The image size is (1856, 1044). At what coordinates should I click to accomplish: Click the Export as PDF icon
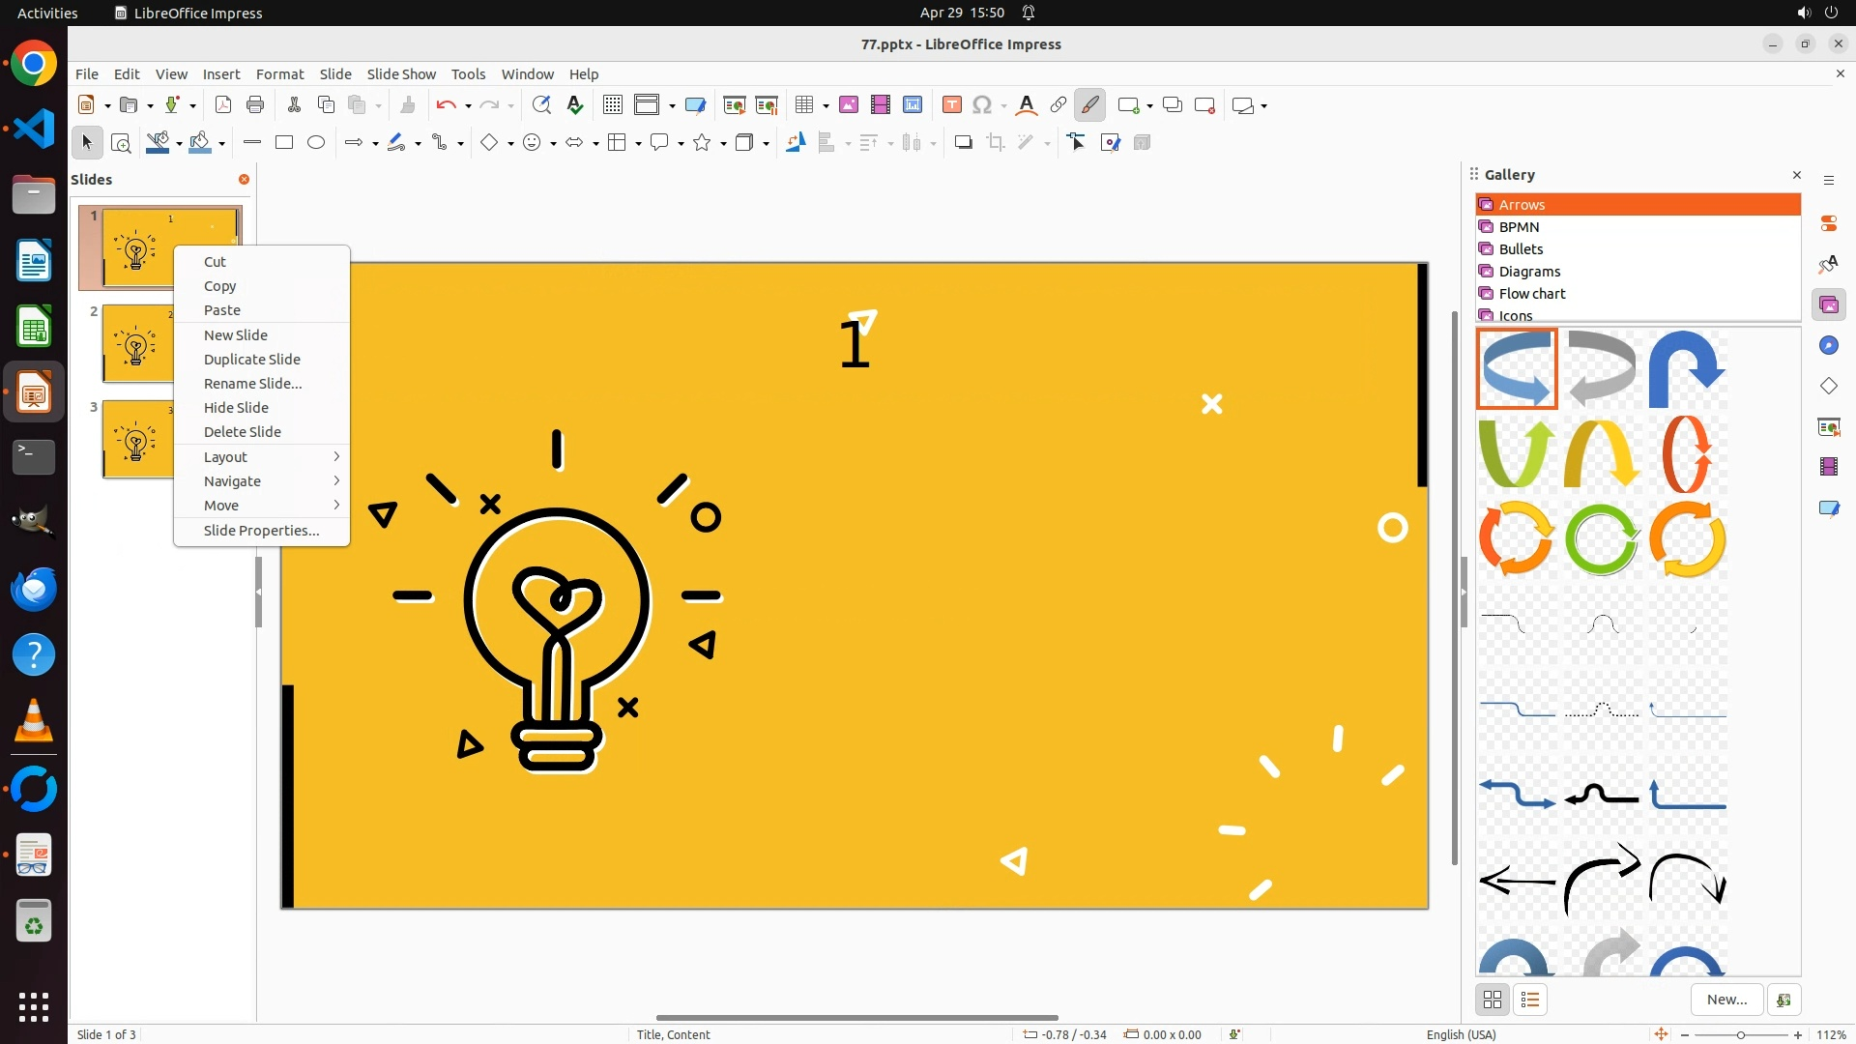click(223, 105)
